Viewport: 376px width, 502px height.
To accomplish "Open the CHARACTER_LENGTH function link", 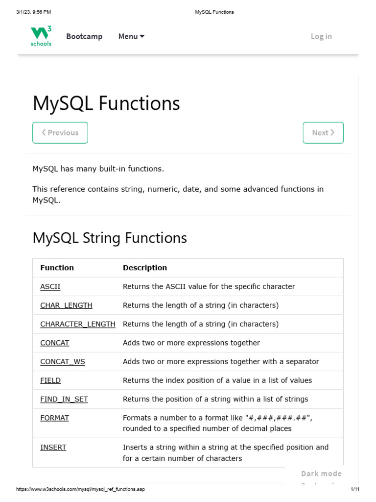I will pos(78,324).
